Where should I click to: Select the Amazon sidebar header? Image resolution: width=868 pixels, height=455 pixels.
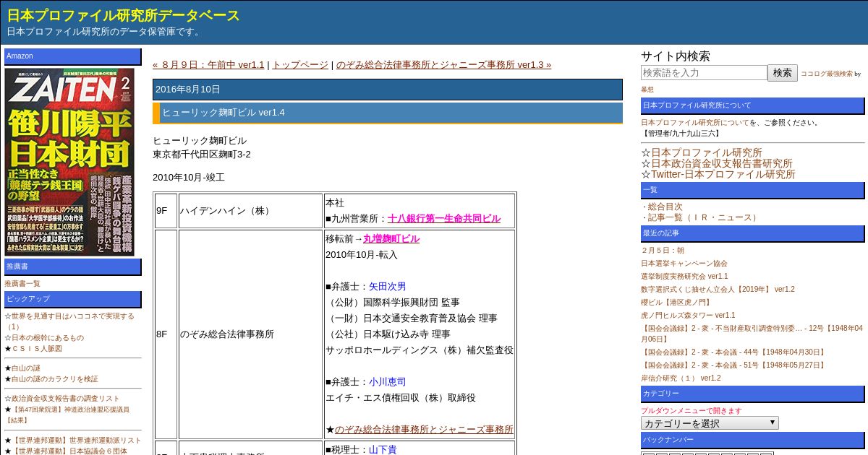(x=73, y=57)
